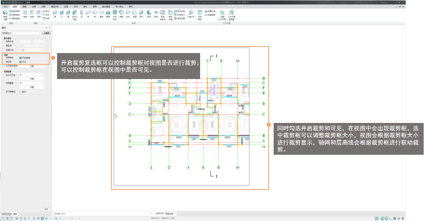
Task: Select the 墙 (wall) tool in ribbon
Action: point(55,14)
